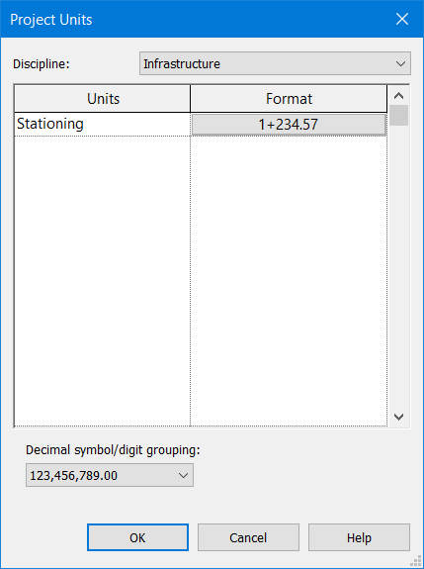Open the 123,456,789.00 digit grouping dropdown
The image size is (424, 569).
click(x=110, y=475)
